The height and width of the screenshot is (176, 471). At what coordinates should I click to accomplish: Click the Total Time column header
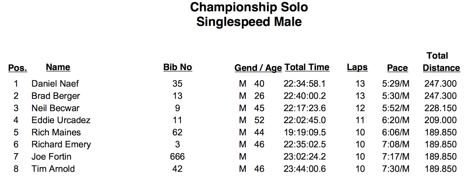[x=307, y=67]
